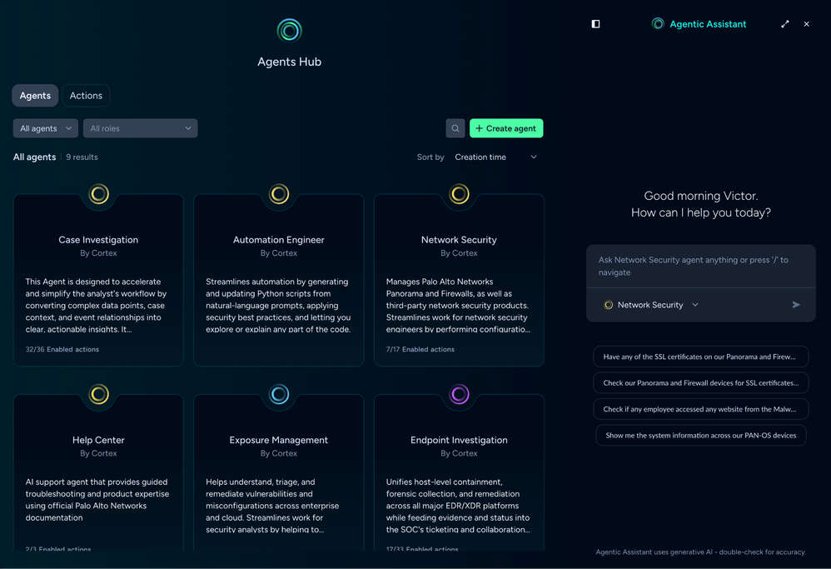
Task: Open the All roles dropdown
Action: 141,128
